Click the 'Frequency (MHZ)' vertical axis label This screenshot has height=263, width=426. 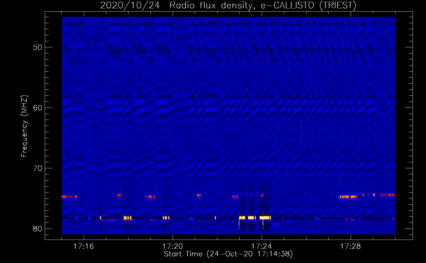point(24,126)
